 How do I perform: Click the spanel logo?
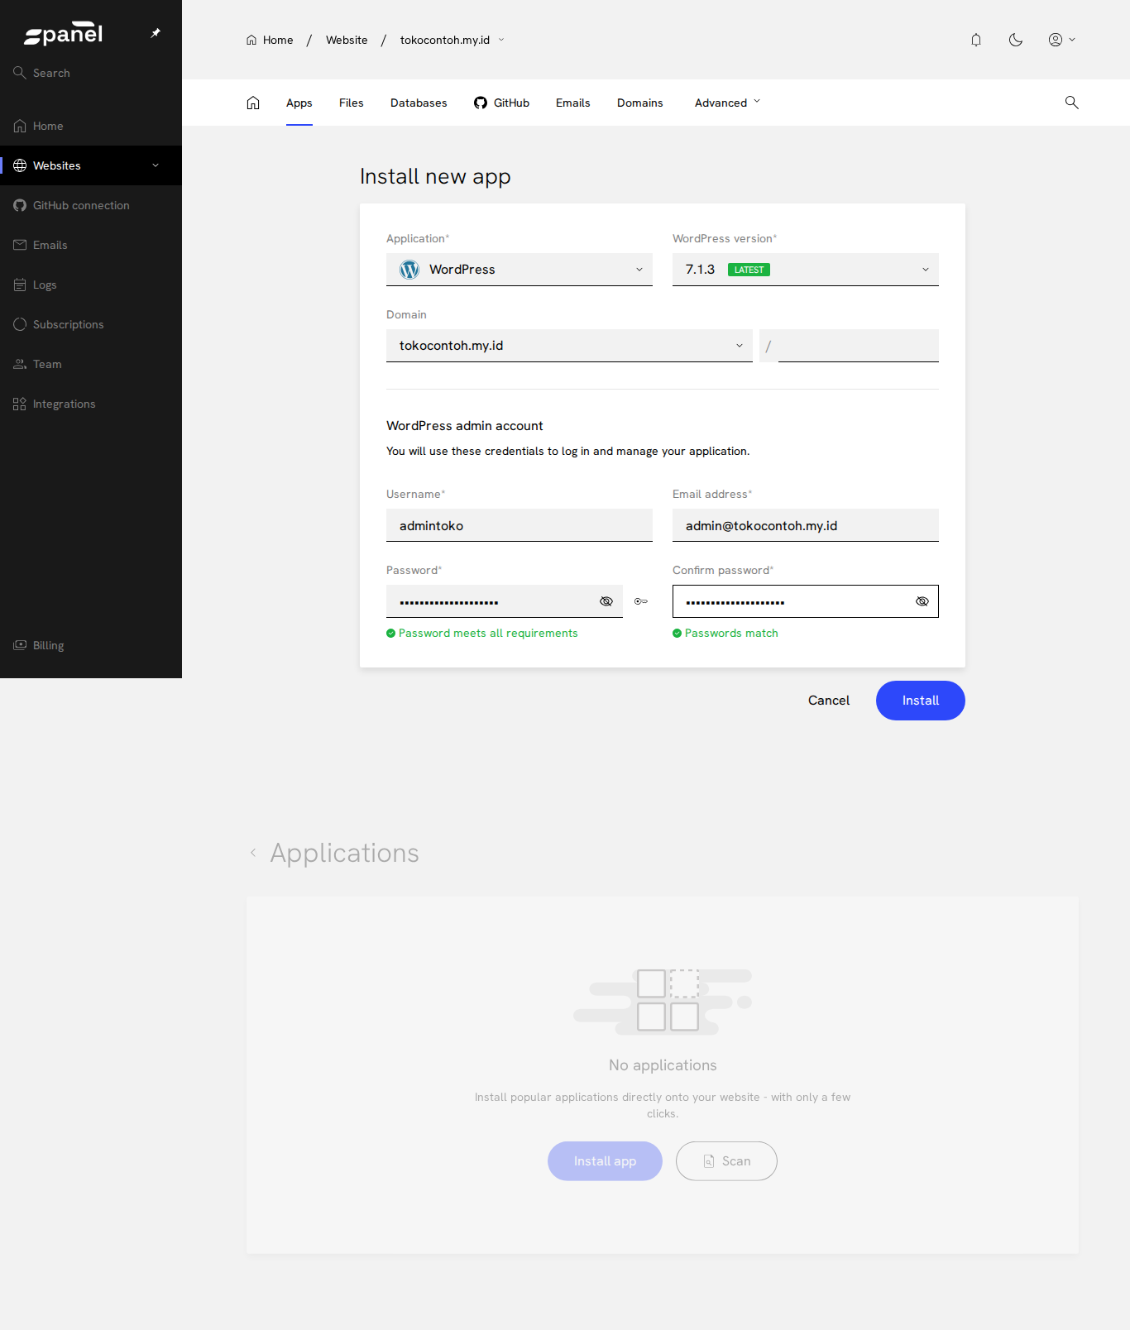coord(64,33)
